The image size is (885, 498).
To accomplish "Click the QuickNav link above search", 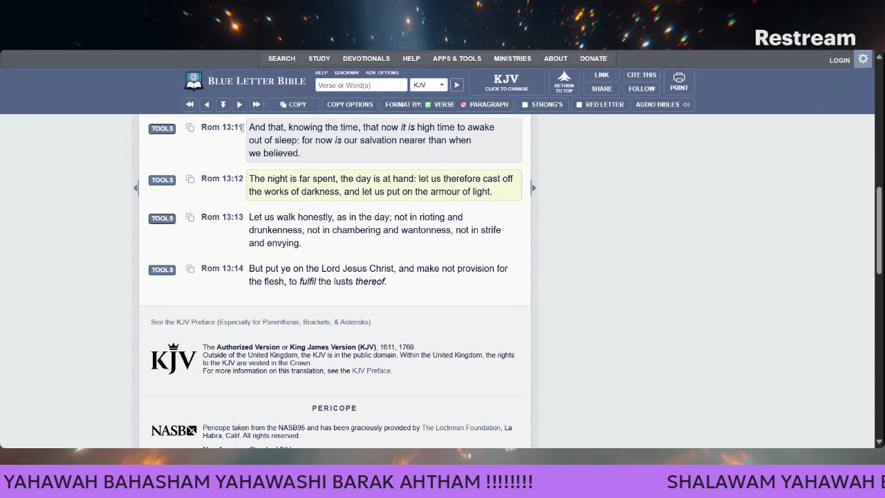I will coord(346,73).
